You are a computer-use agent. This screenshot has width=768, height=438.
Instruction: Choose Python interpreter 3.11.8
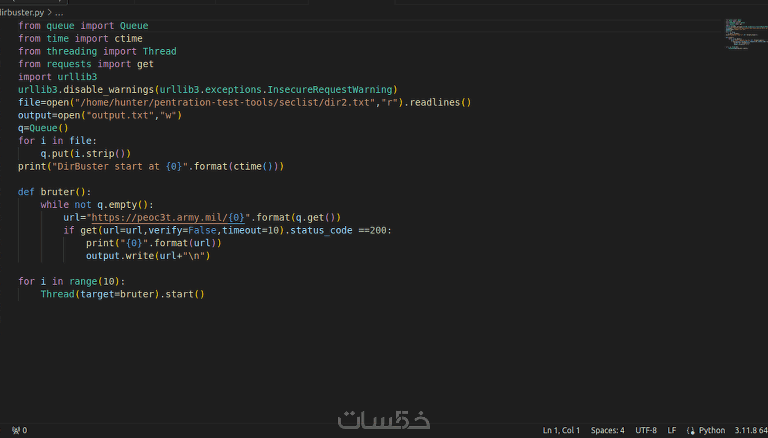pyautogui.click(x=751, y=430)
